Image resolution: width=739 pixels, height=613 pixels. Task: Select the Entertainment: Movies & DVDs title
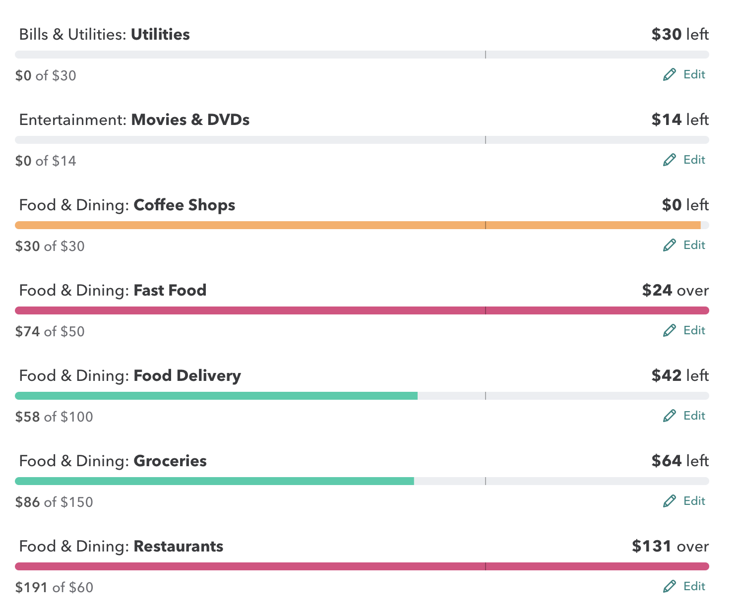pyautogui.click(x=134, y=120)
